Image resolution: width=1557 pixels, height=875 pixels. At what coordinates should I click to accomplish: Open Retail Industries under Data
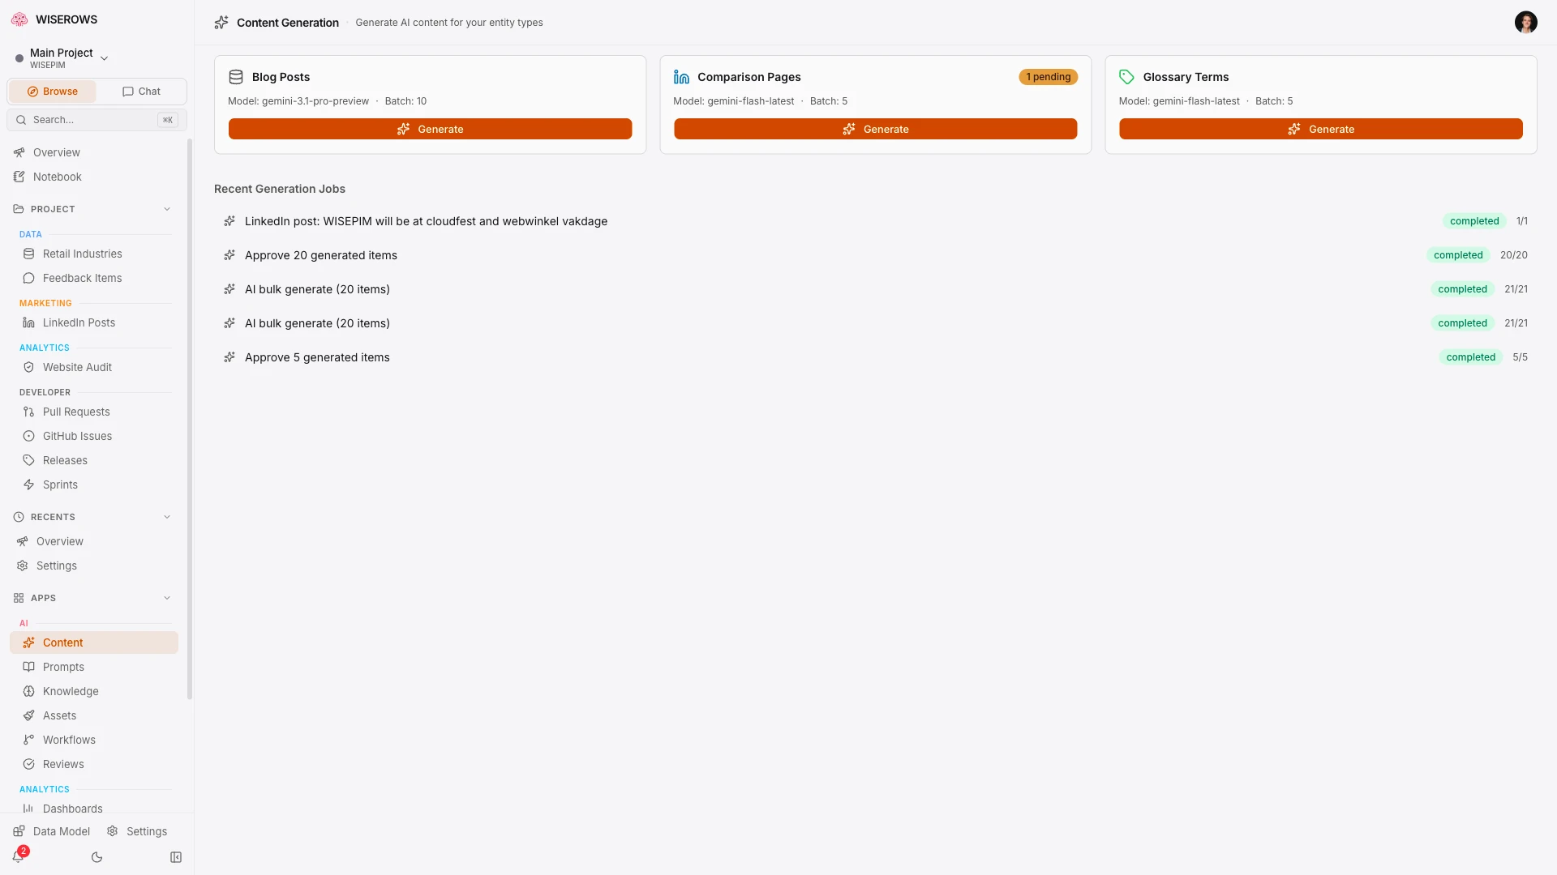point(82,254)
